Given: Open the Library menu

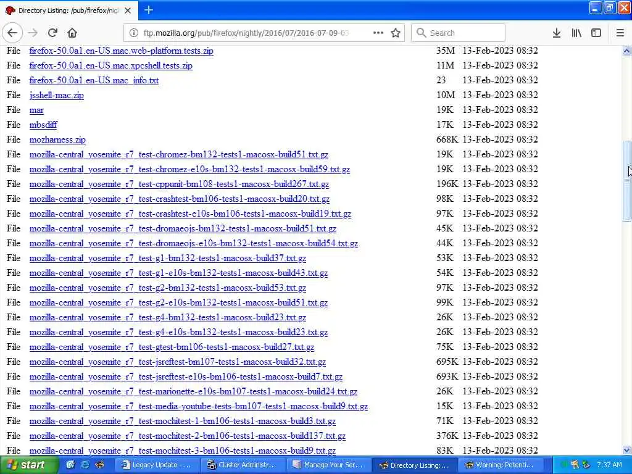Looking at the screenshot, I should (x=576, y=33).
